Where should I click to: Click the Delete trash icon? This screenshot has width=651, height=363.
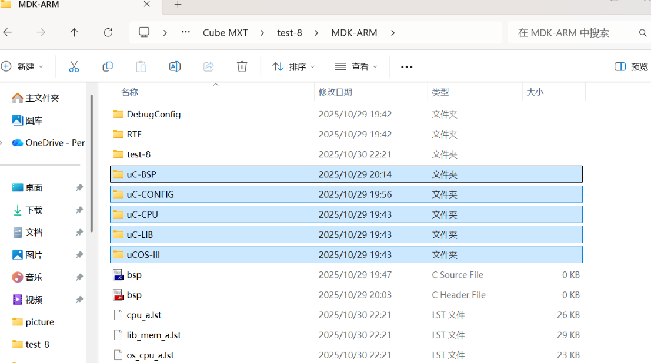tap(242, 67)
